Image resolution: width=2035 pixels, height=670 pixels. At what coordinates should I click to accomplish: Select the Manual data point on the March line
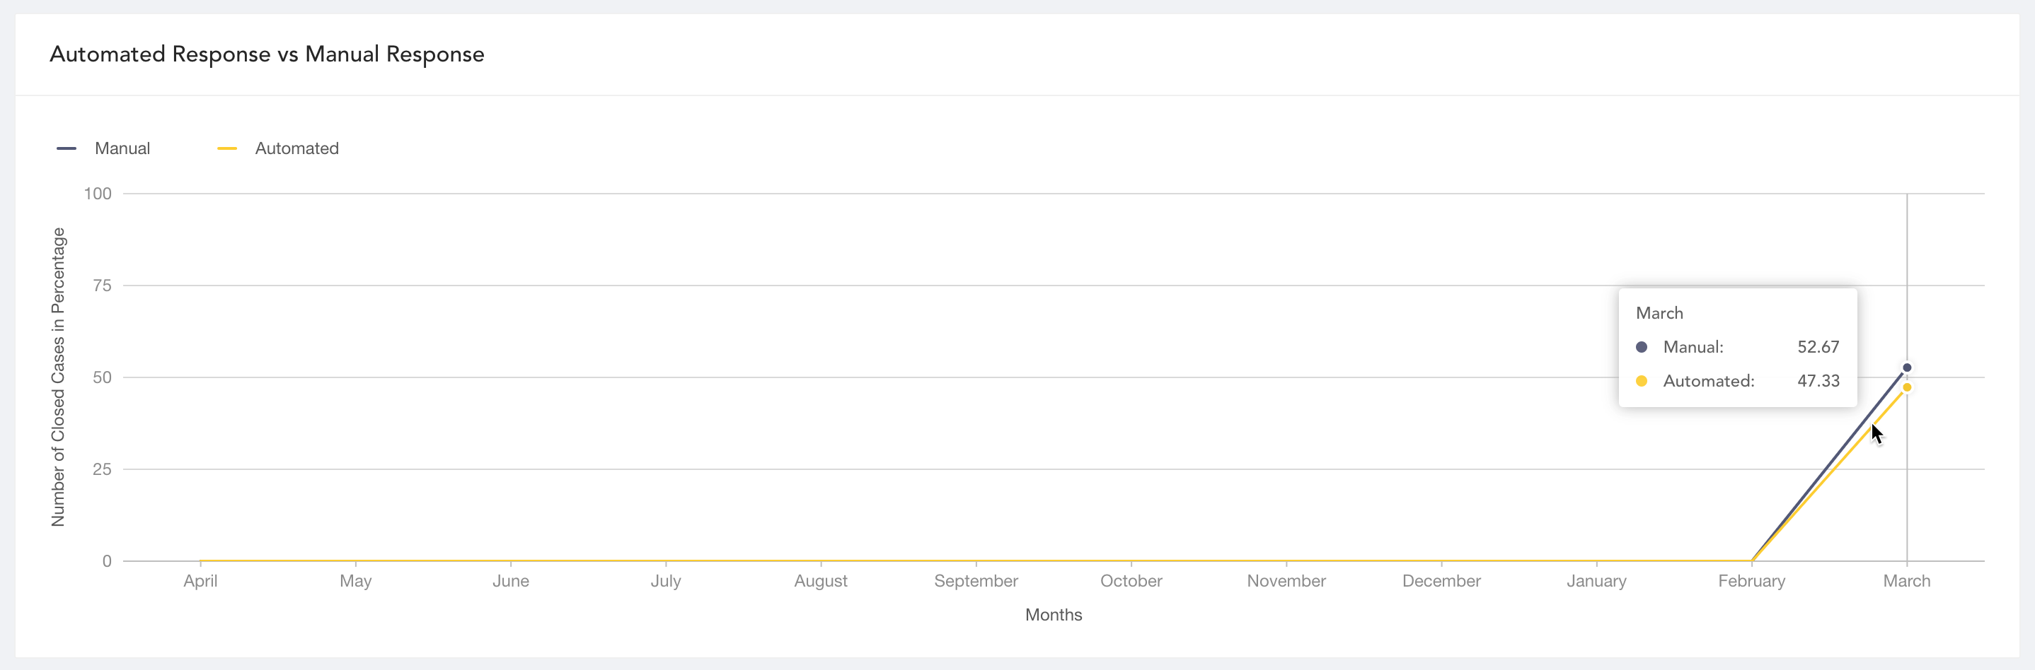pos(1906,368)
